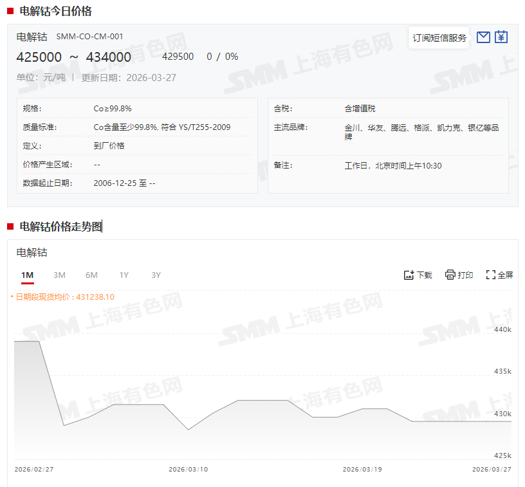Click the chart download (下载) icon

[x=409, y=275]
